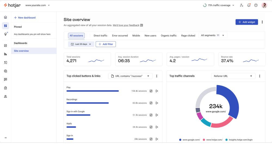Expand sidebar using bottom arrow icon
The width and height of the screenshot is (272, 158).
point(5,138)
